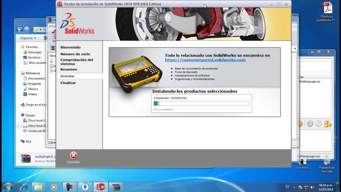Screen dimensions: 341x192
Task: Go back in the Explorer window
Action: click(x=19, y=30)
